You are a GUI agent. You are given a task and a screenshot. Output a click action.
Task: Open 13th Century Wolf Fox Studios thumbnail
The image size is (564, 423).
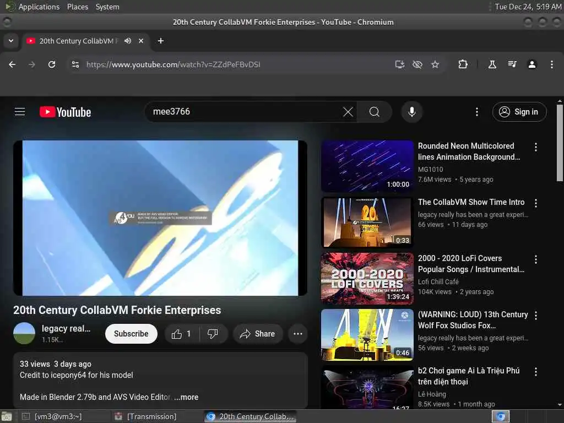click(x=367, y=334)
